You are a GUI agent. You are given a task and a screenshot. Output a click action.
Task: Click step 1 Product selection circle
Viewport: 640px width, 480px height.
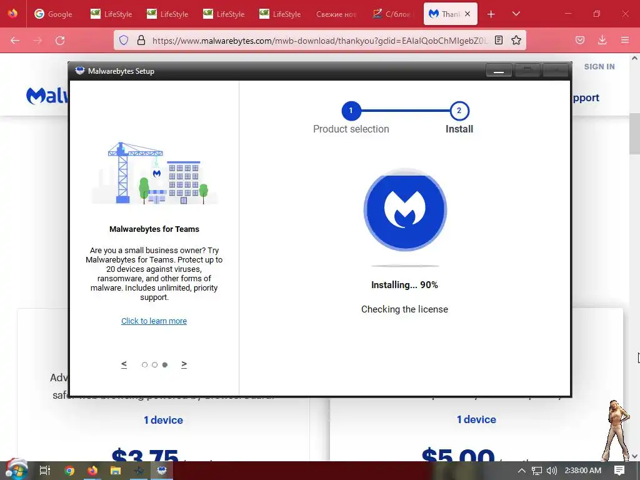[x=351, y=111]
